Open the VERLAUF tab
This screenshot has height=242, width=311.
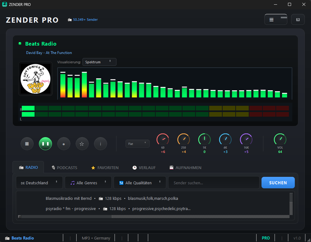(x=144, y=168)
